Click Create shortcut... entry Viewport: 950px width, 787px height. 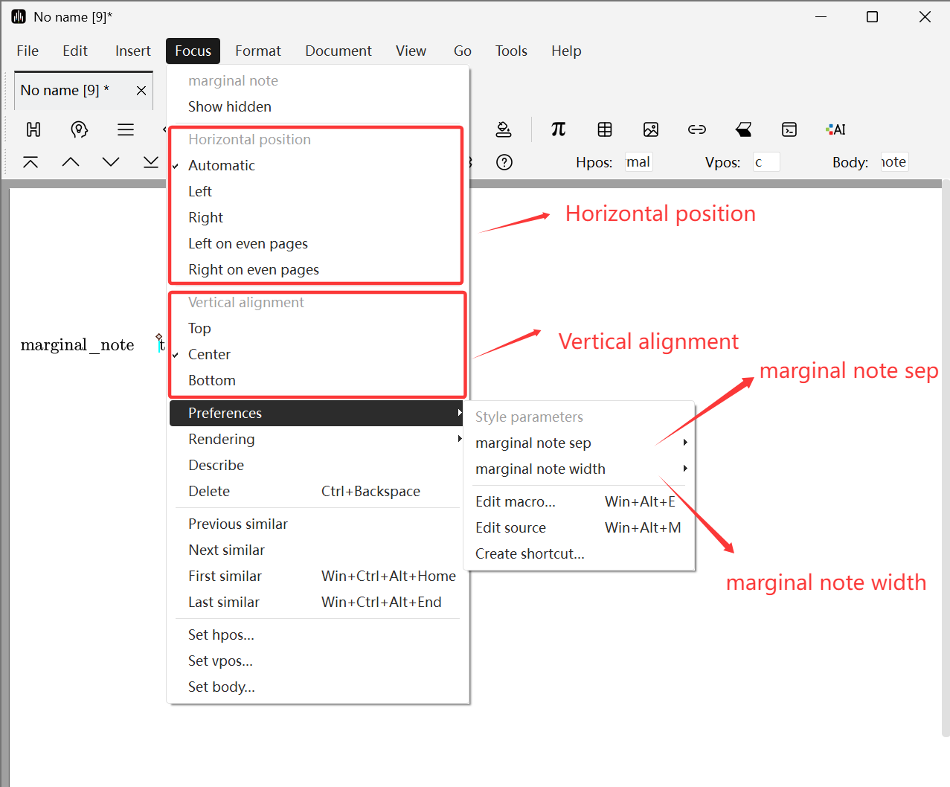530,553
